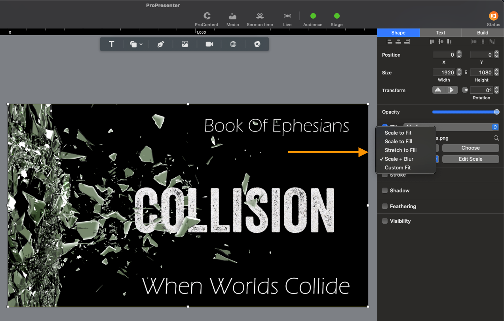Switch to the Build tab
The width and height of the screenshot is (504, 321).
[483, 33]
